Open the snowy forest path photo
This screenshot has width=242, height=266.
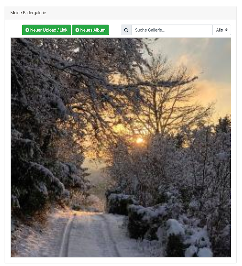coord(121,147)
